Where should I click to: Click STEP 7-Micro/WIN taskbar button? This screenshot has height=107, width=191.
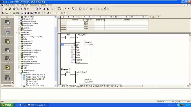[x=38, y=105]
